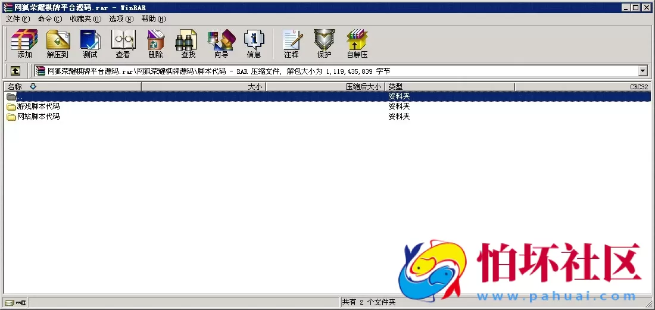
Task: Click the 解压到 (Extract To) icon
Action: point(58,43)
